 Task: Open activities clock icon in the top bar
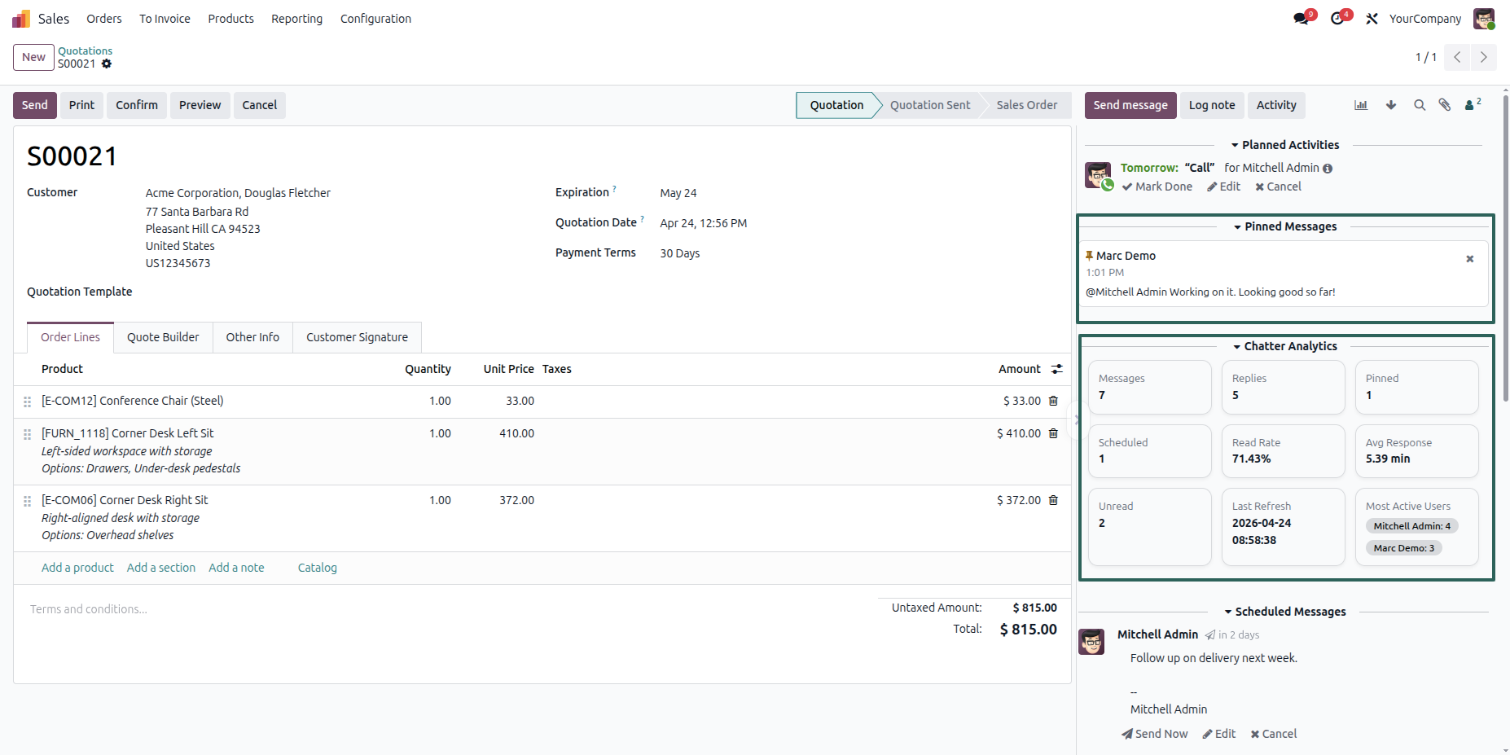click(1337, 19)
